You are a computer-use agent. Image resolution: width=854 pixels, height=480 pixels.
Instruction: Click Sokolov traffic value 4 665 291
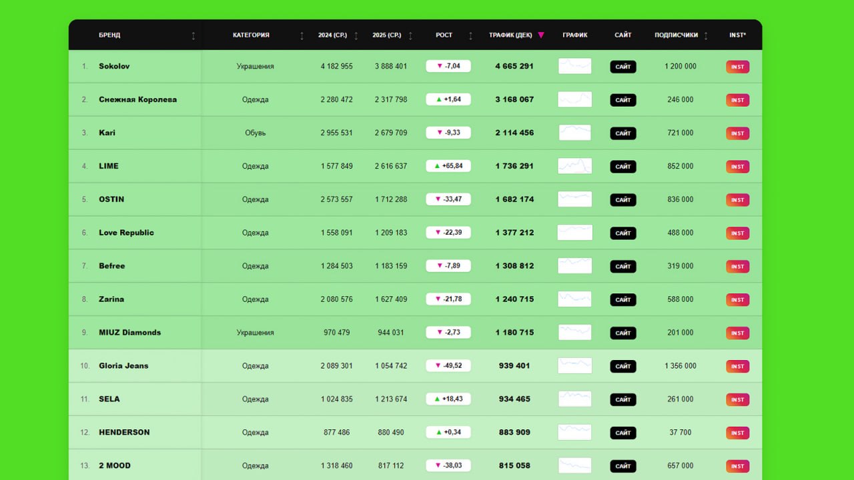[514, 66]
